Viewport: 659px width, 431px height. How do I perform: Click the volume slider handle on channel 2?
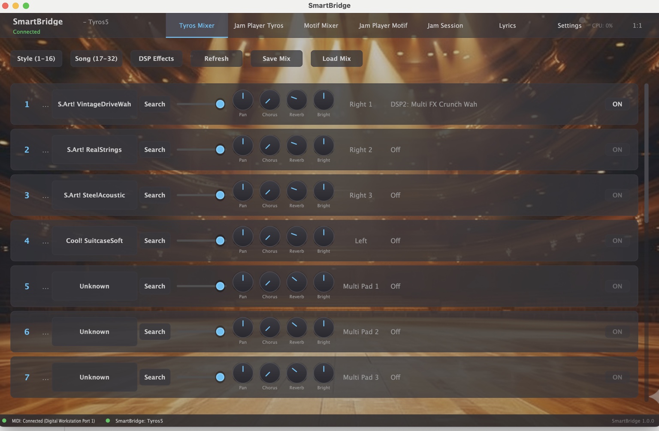click(220, 150)
